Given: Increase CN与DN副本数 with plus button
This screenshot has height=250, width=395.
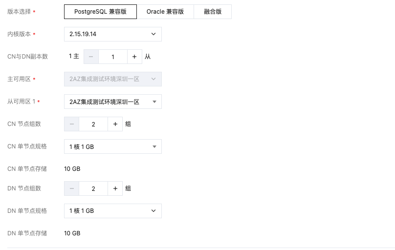Looking at the screenshot, I should tap(134, 57).
